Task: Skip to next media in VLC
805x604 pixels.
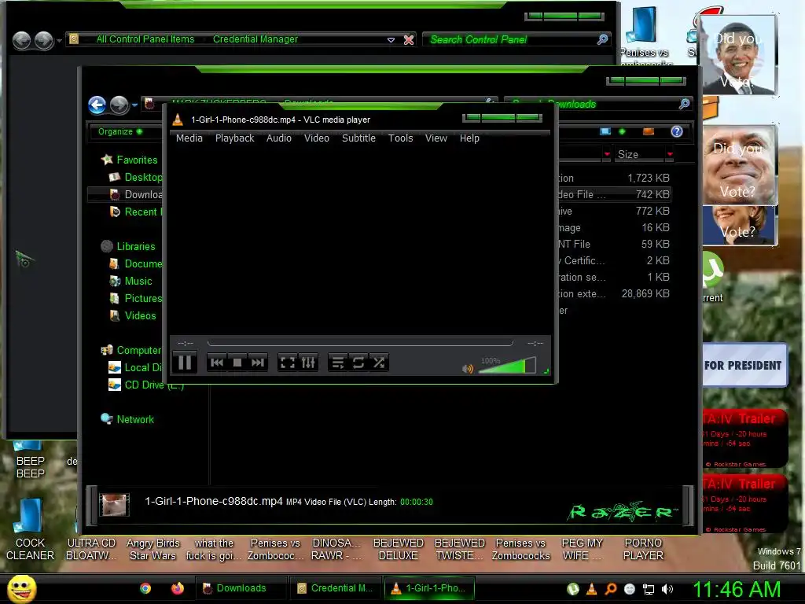Action: (257, 363)
